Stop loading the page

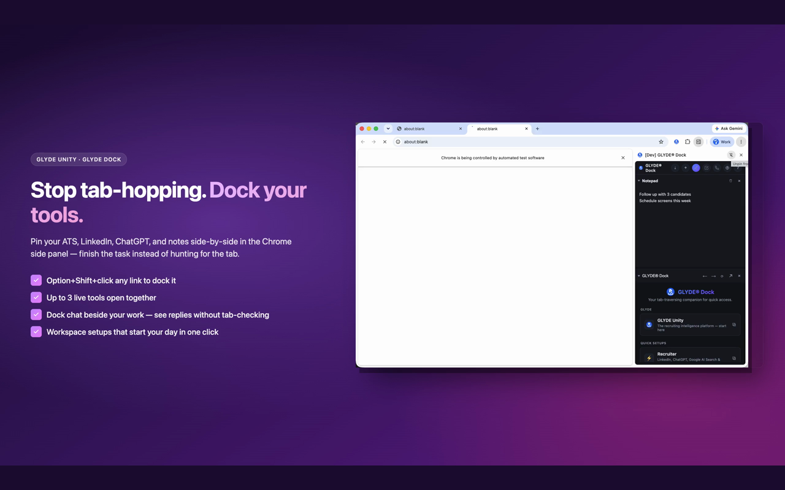point(385,141)
